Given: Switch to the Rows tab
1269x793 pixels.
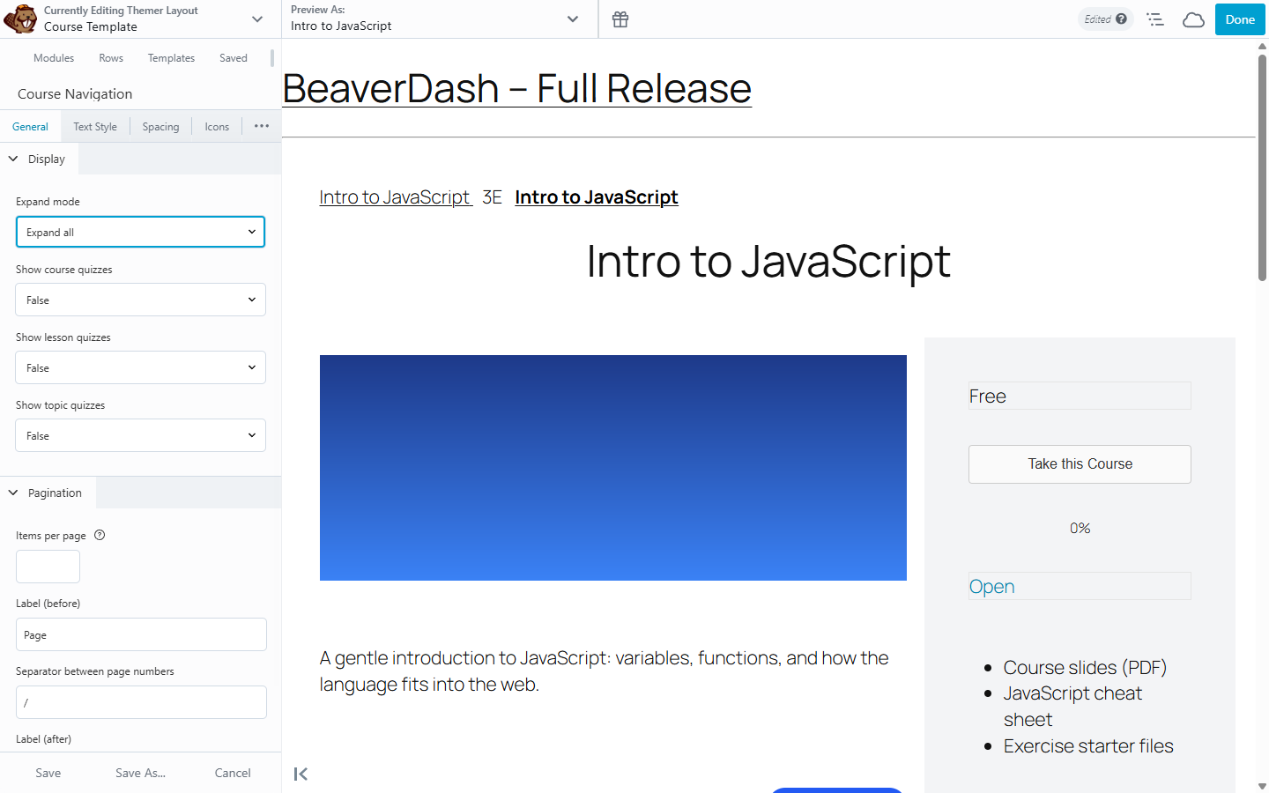Looking at the screenshot, I should [x=111, y=58].
